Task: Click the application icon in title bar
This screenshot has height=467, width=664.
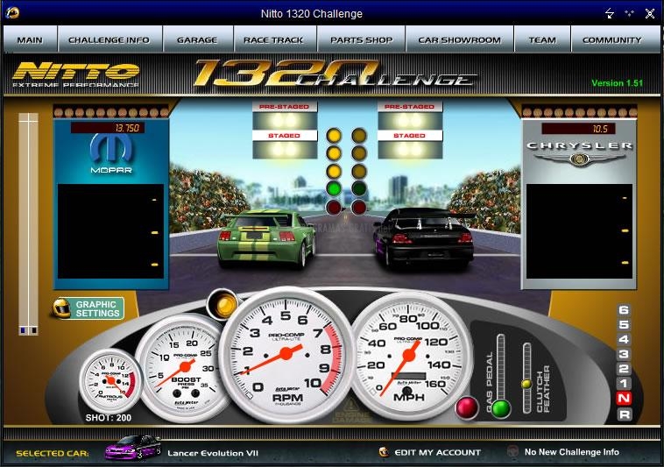Action: point(13,12)
